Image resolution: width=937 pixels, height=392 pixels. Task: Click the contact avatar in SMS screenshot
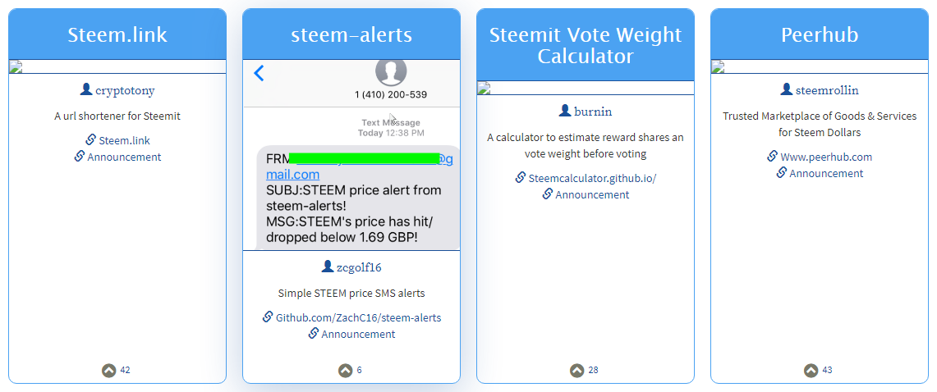[x=390, y=71]
